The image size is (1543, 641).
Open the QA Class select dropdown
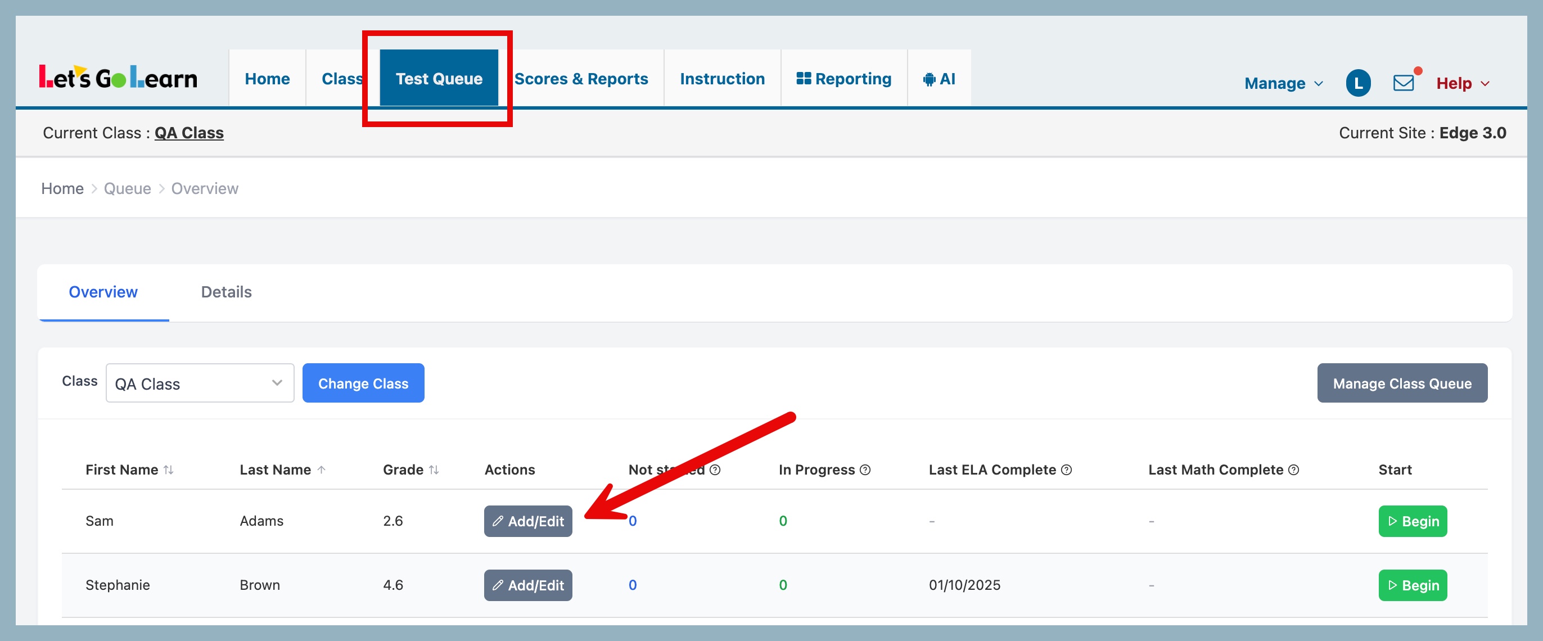[x=200, y=383]
